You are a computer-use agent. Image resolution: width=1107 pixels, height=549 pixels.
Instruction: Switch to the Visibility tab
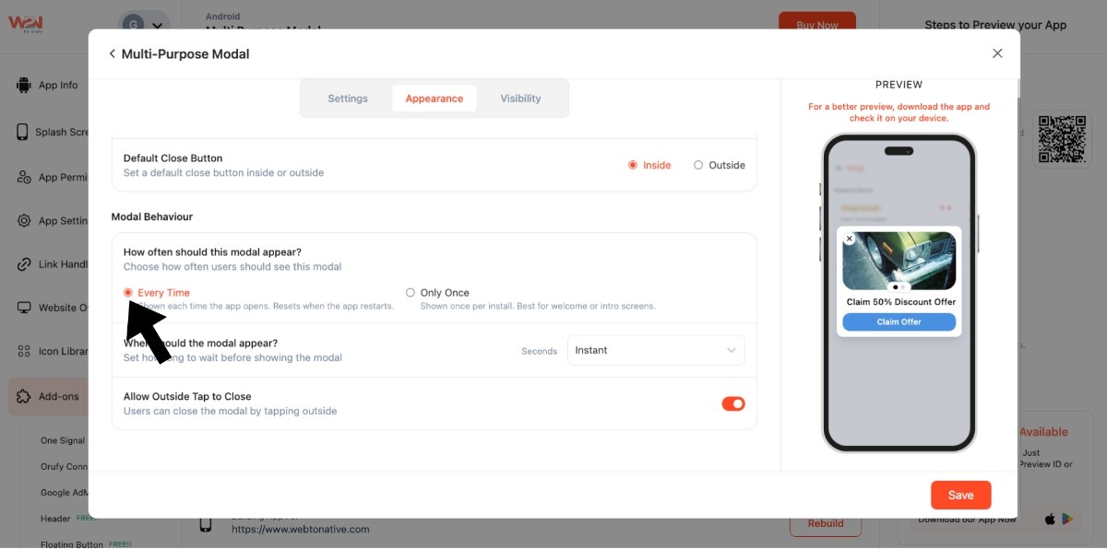pyautogui.click(x=520, y=99)
